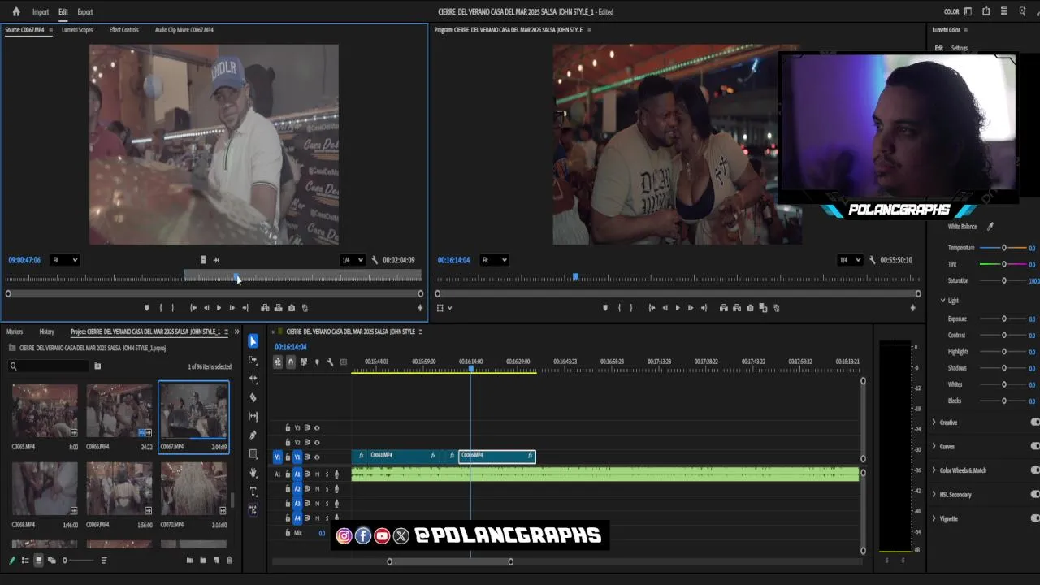This screenshot has height=585, width=1040.
Task: Open timeline display settings wrench
Action: [x=330, y=362]
